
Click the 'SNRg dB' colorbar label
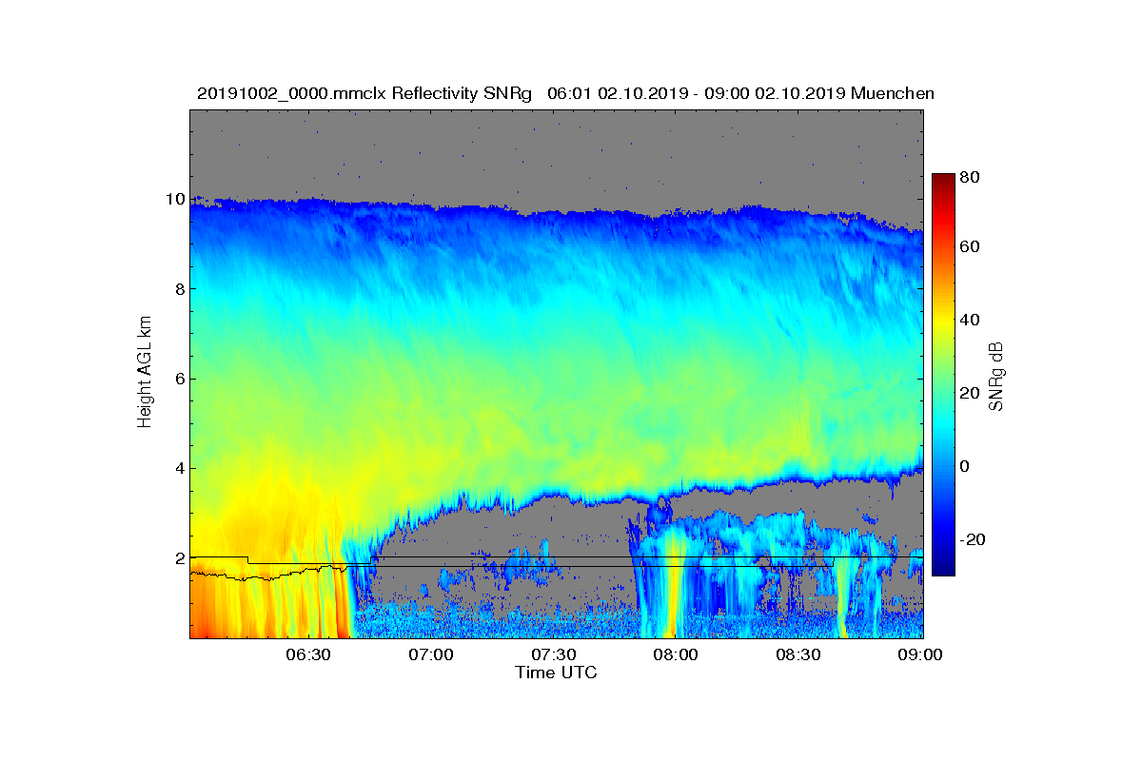click(x=995, y=376)
